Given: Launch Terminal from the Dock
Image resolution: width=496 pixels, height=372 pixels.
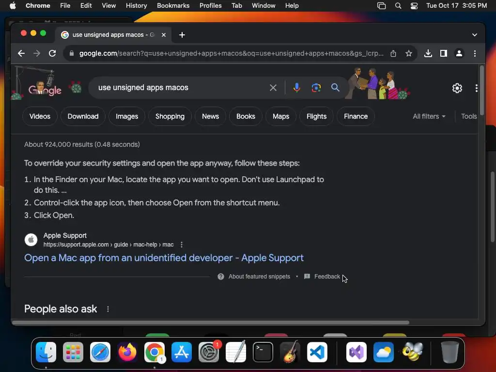Looking at the screenshot, I should (263, 352).
